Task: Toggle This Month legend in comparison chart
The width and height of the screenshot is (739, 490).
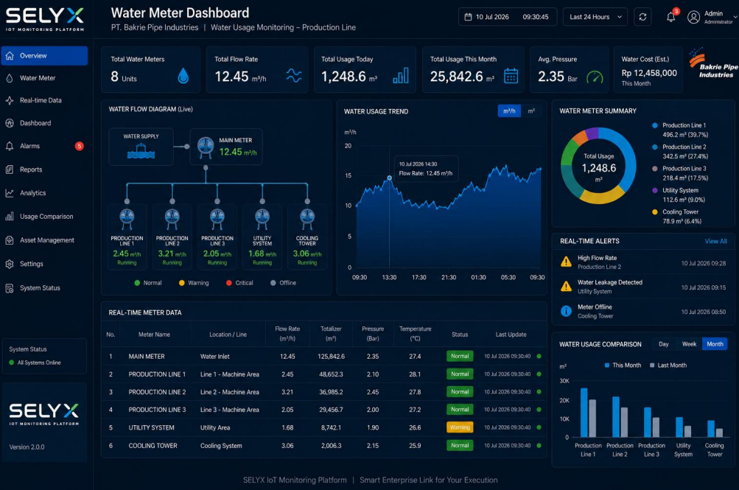Action: pos(623,365)
